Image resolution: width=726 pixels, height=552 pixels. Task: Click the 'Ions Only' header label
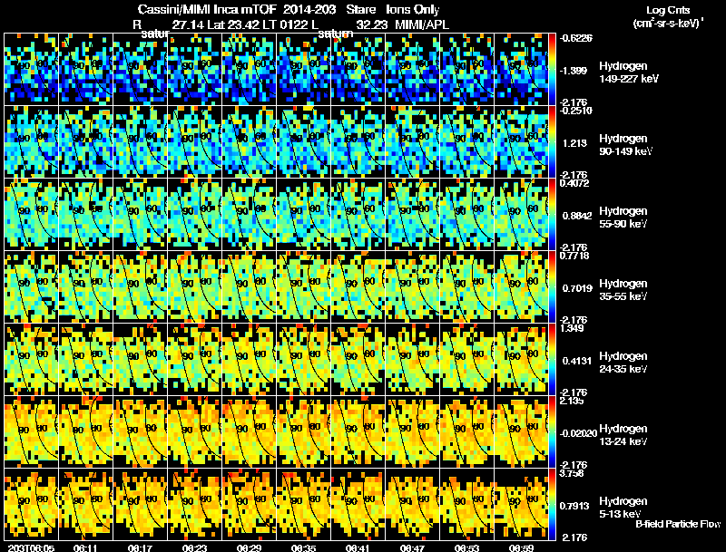[413, 10]
